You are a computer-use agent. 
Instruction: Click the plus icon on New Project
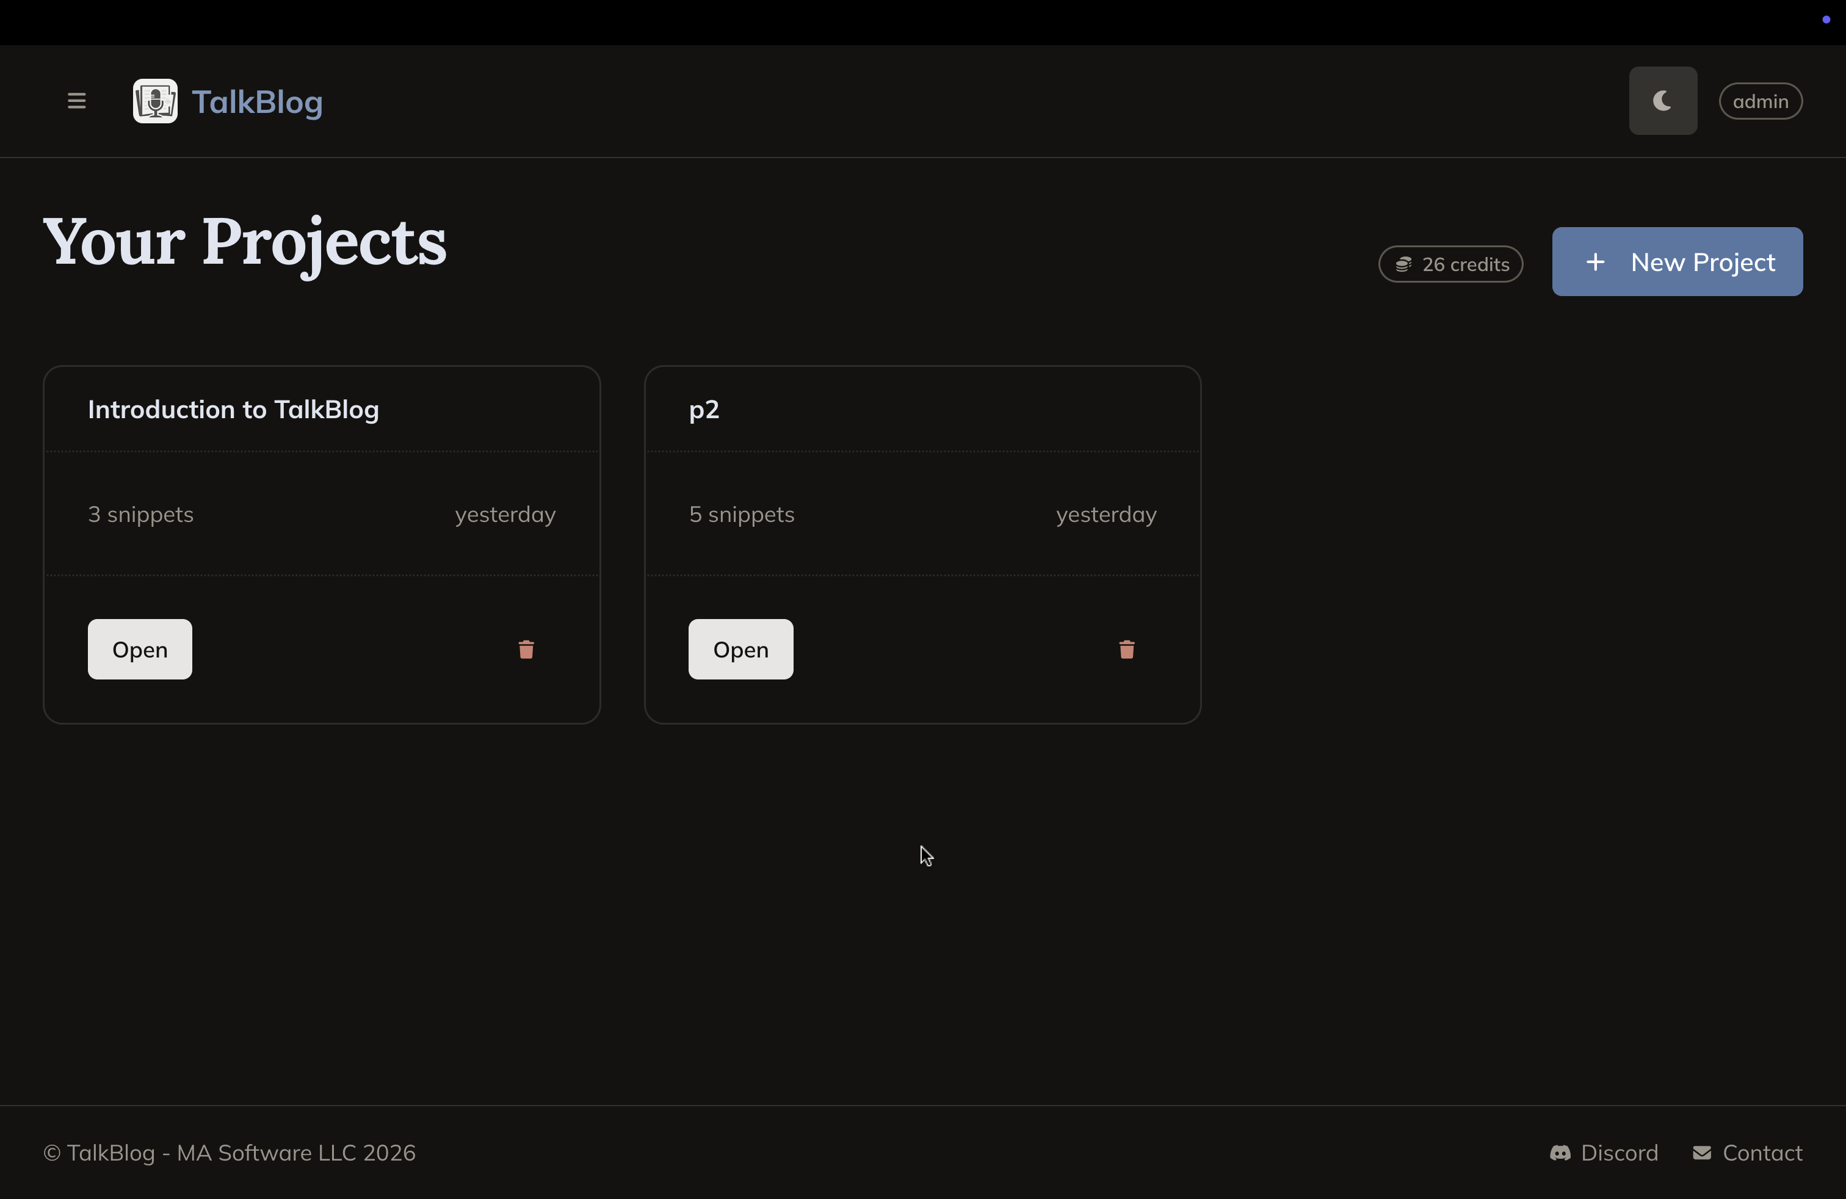(x=1596, y=262)
